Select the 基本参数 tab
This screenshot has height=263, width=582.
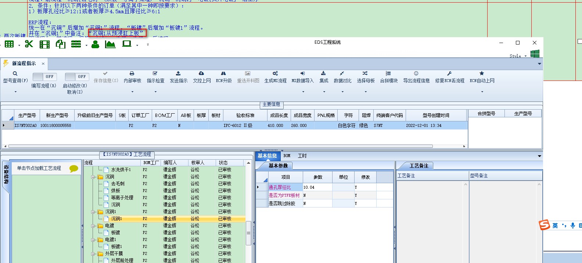(x=278, y=166)
